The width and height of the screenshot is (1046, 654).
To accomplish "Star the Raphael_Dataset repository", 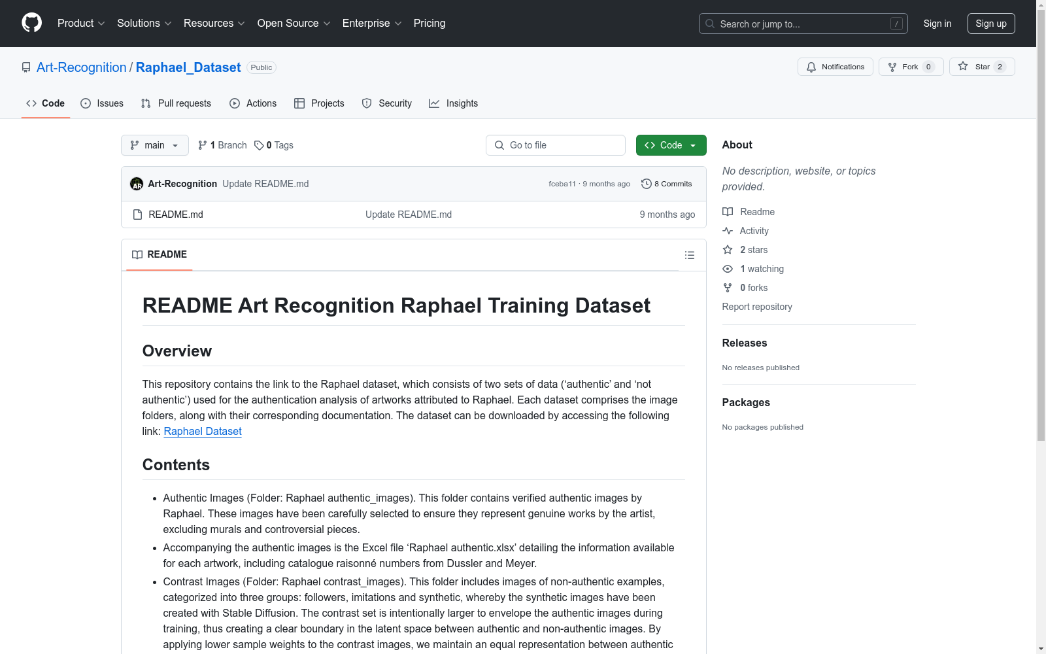I will click(982, 67).
